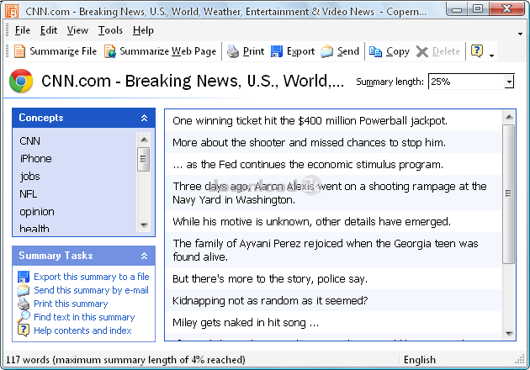Click the Copy toolbar icon
Screen dimensions: 530x370
[x=376, y=51]
